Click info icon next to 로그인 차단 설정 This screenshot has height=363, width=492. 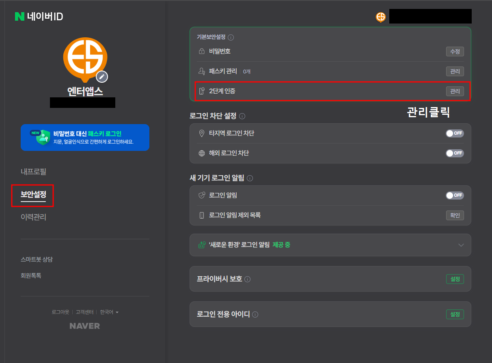click(x=242, y=116)
